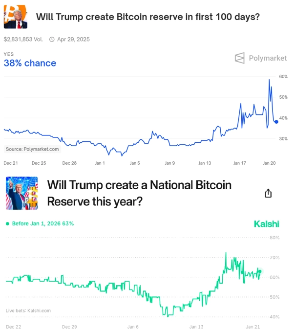
Task: Click the clock icon next to Apr 29, 2025
Action: pos(52,40)
